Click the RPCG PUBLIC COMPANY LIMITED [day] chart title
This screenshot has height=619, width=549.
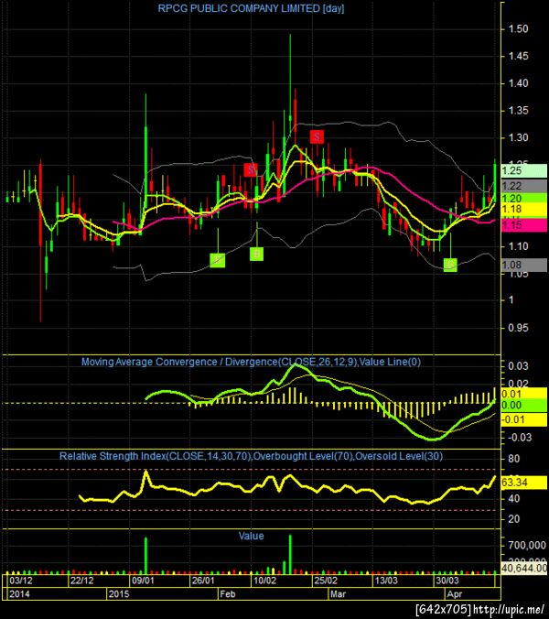click(251, 8)
